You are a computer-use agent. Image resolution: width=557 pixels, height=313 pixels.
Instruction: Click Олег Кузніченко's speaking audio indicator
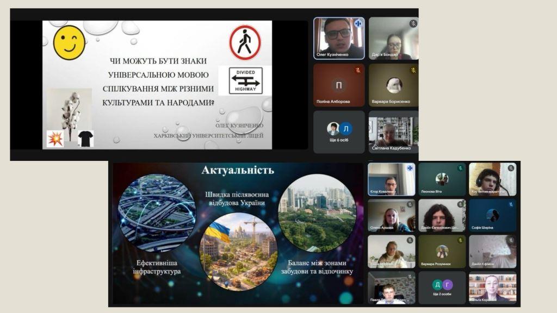(x=358, y=24)
